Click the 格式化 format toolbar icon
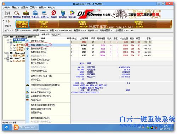Screen dimensions: 177x134 pyautogui.click(x=54, y=13)
